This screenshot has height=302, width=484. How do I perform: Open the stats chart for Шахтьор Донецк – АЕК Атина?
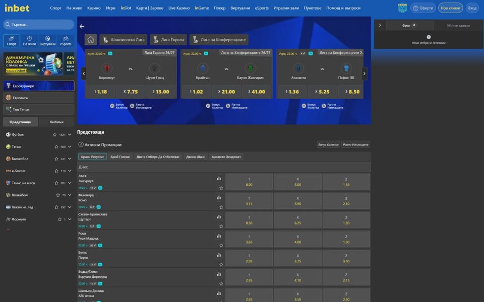pos(219,293)
